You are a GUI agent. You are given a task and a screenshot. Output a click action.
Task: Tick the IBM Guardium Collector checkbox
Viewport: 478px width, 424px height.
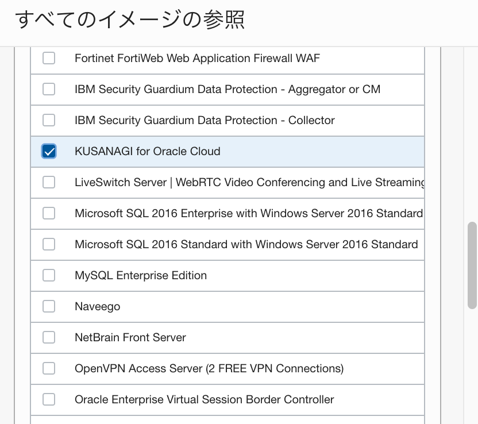click(49, 120)
